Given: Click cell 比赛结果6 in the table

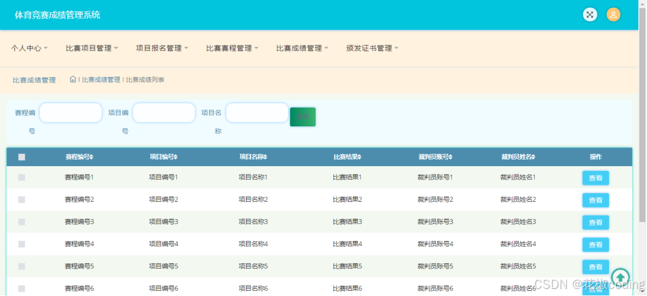Looking at the screenshot, I should coord(347,288).
